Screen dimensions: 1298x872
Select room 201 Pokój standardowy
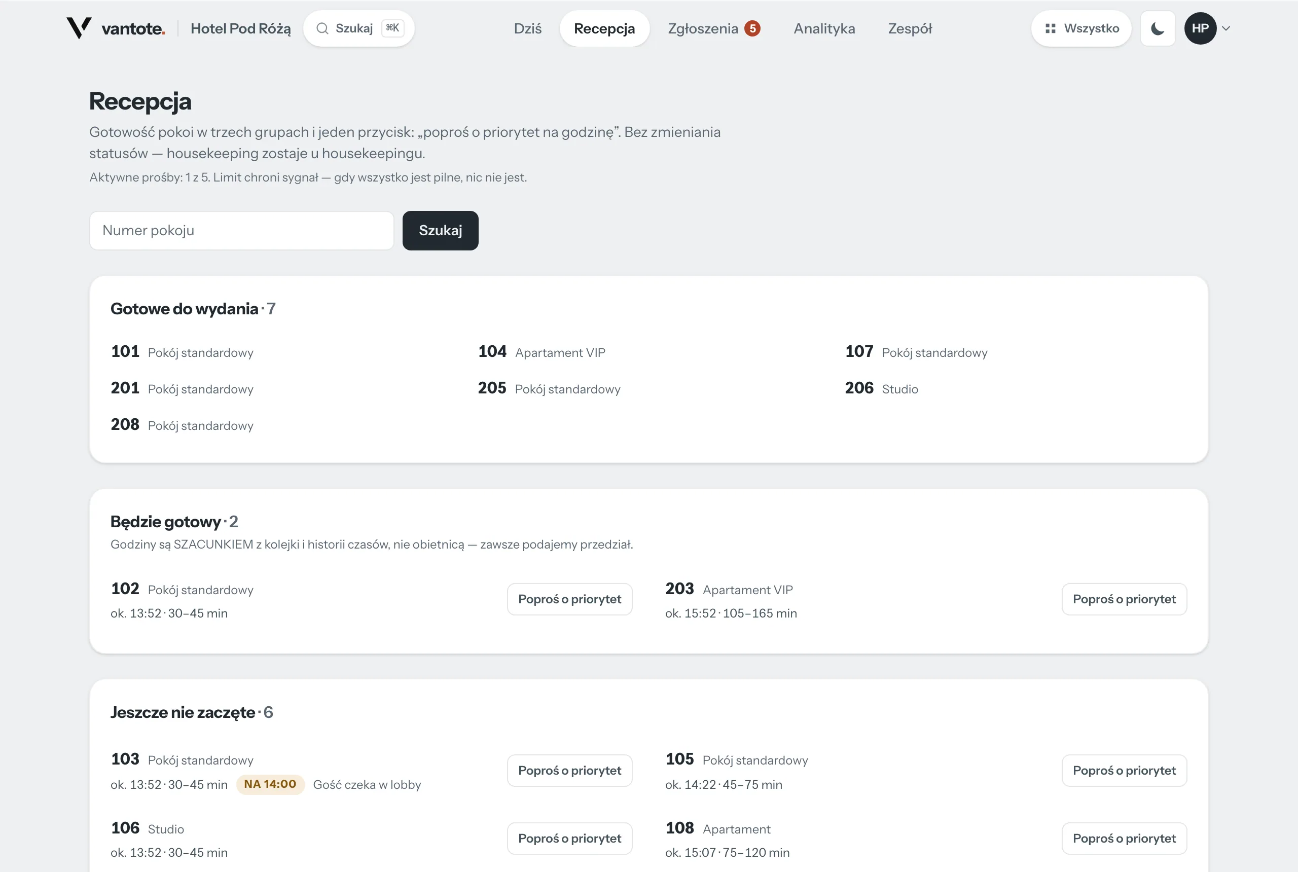click(x=182, y=388)
